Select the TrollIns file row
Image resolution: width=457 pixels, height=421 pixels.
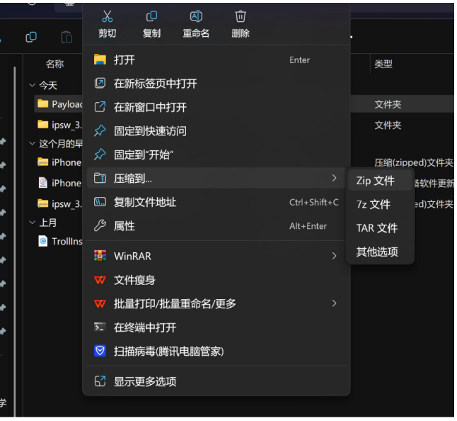pos(58,241)
